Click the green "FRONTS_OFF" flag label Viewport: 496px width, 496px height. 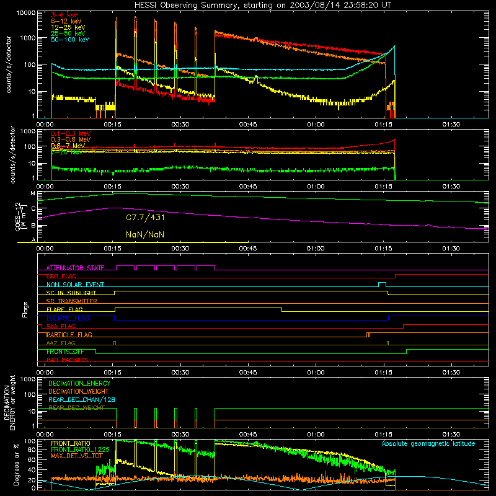65,352
